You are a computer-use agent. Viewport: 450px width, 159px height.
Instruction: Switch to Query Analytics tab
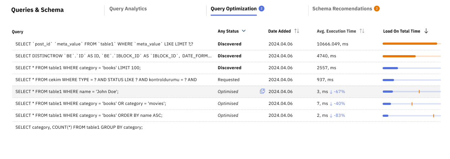128,9
